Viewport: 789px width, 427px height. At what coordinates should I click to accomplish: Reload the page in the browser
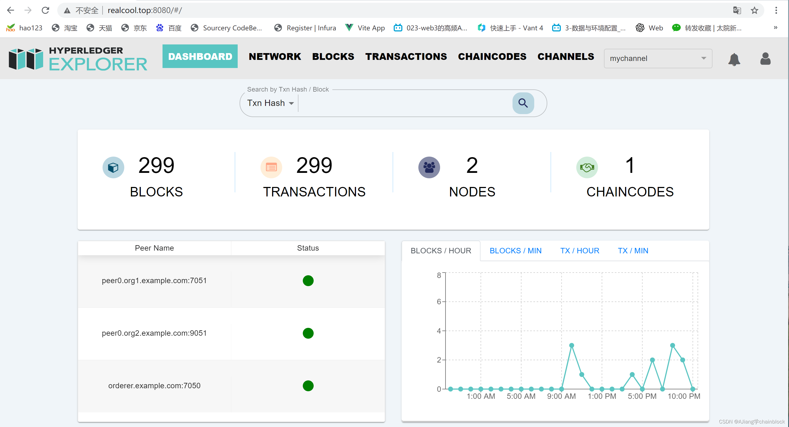click(45, 10)
